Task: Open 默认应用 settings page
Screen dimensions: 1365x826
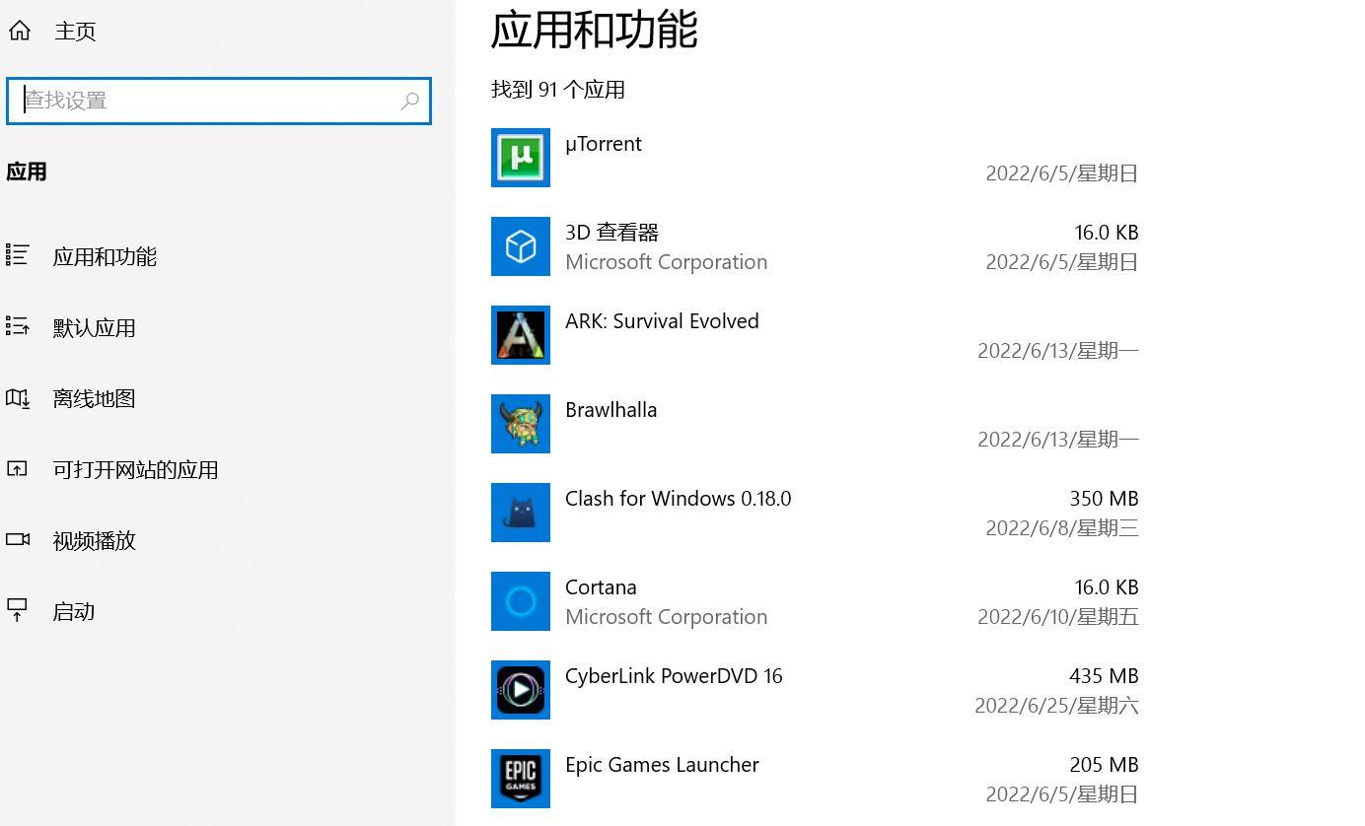Action: click(94, 328)
